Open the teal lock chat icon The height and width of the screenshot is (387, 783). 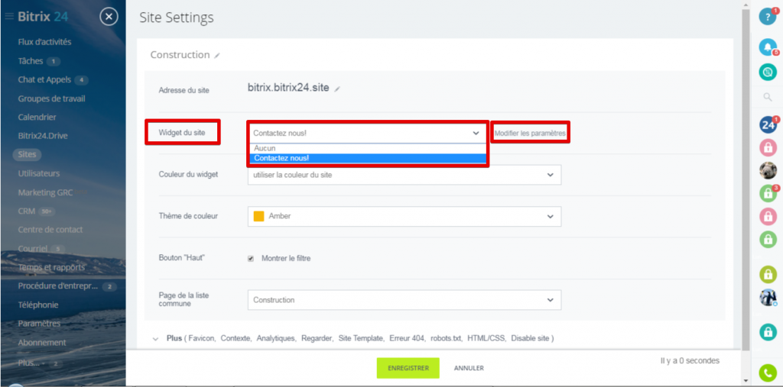pos(768,332)
